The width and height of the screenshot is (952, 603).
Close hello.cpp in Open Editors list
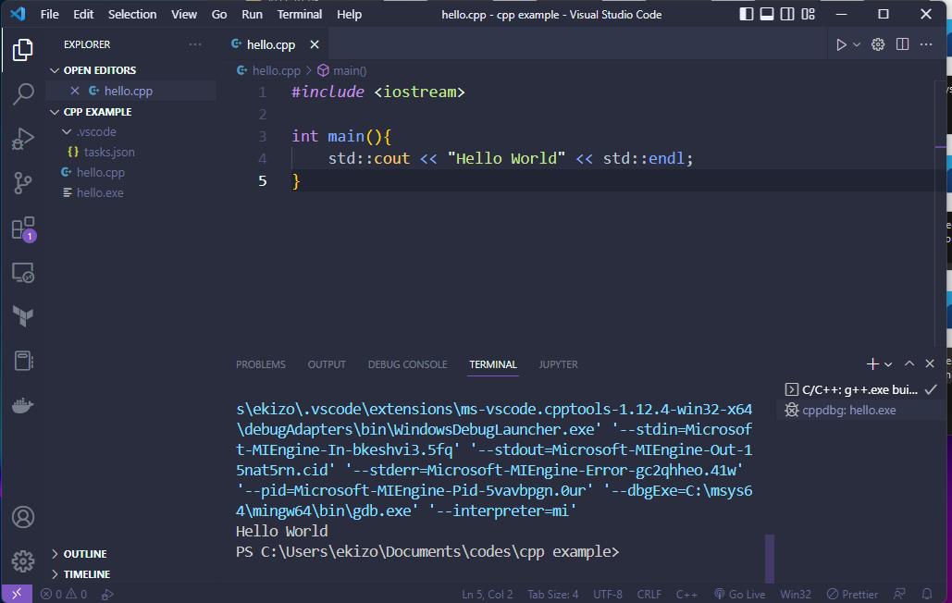(x=75, y=91)
